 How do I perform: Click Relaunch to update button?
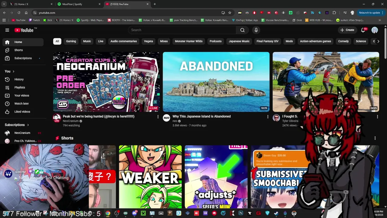coord(369,13)
